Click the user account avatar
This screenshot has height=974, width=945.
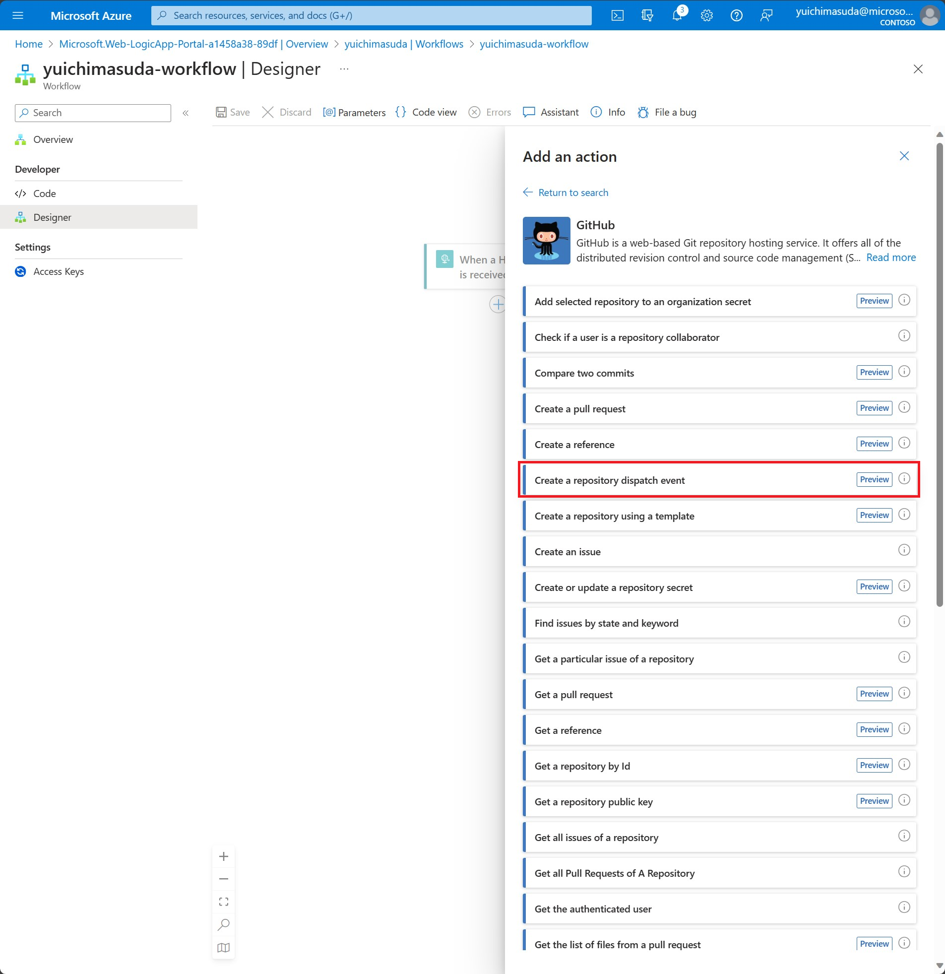[x=929, y=15]
